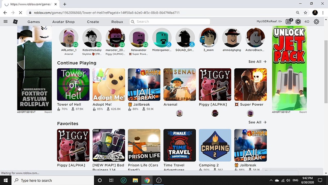Viewport: 328px width, 185px height.
Task: Open Task View on the taskbar
Action: coord(111,180)
